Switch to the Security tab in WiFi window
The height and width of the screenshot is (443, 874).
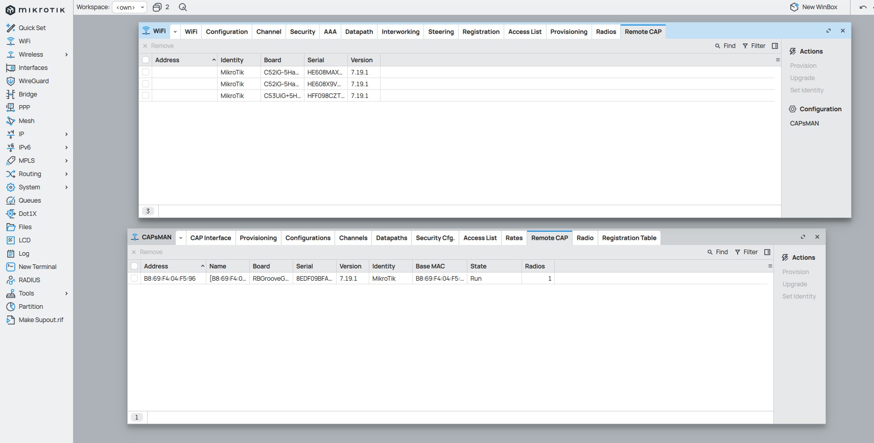coord(302,32)
